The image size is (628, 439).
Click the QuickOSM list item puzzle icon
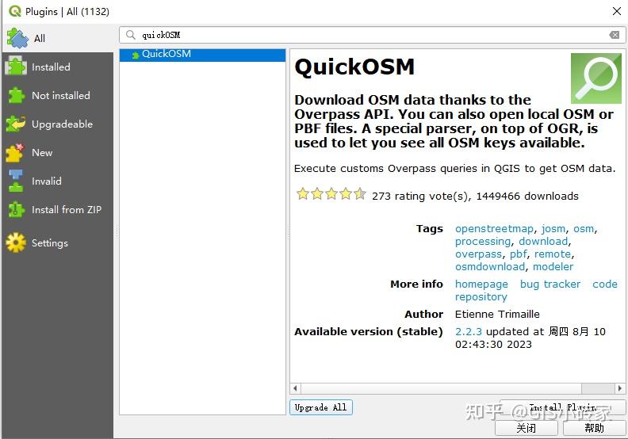[136, 55]
